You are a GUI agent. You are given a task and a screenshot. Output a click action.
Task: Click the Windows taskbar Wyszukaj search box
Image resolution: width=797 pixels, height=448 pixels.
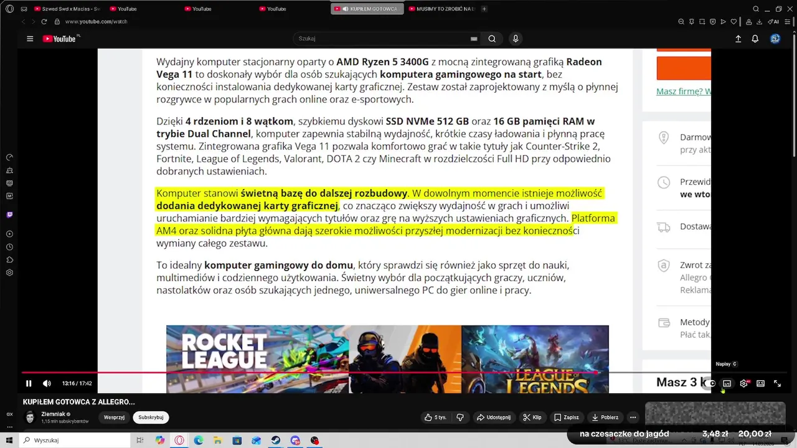click(73, 441)
